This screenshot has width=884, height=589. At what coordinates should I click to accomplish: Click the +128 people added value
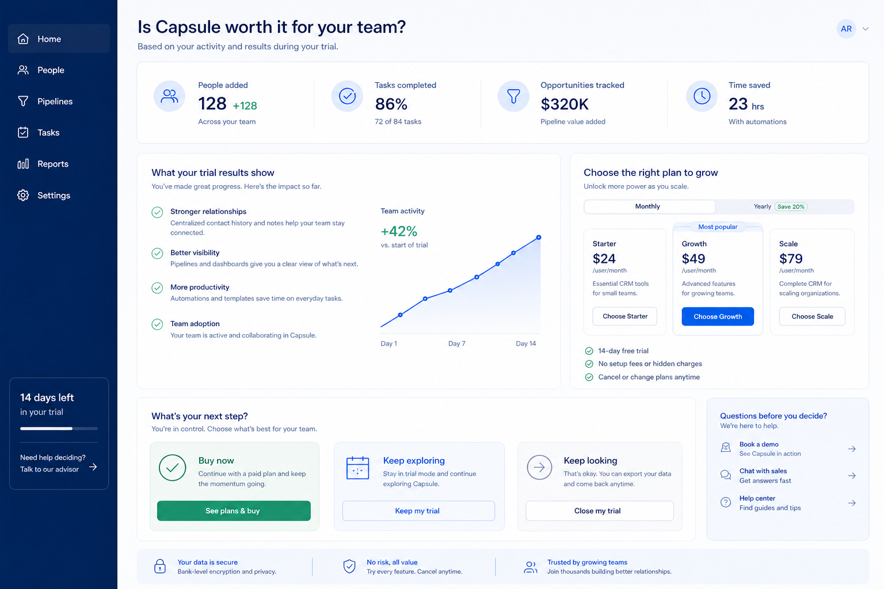[x=245, y=106]
